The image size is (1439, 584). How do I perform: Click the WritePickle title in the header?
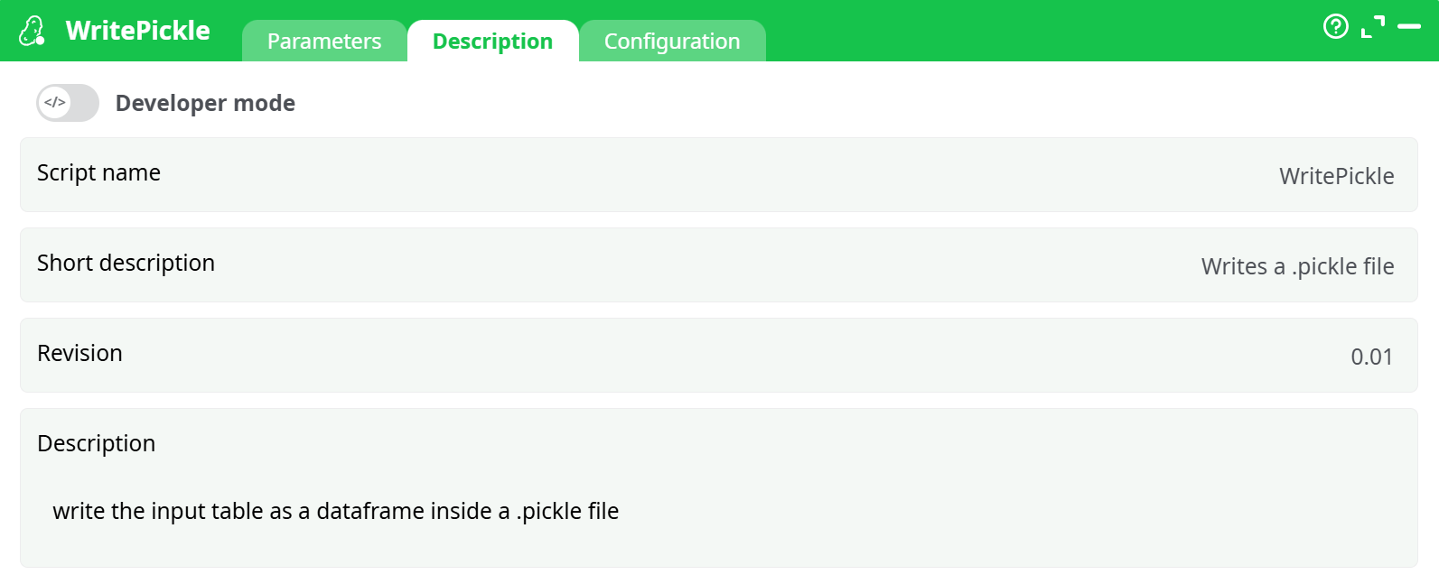137,30
